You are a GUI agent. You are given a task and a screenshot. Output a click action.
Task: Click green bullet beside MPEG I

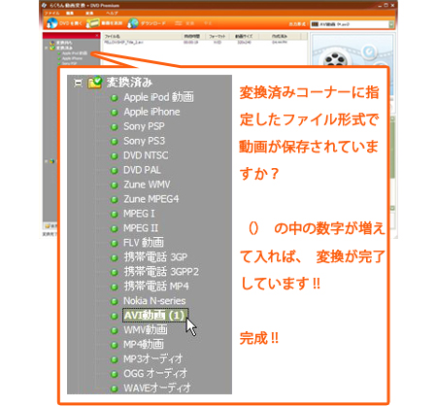click(114, 215)
